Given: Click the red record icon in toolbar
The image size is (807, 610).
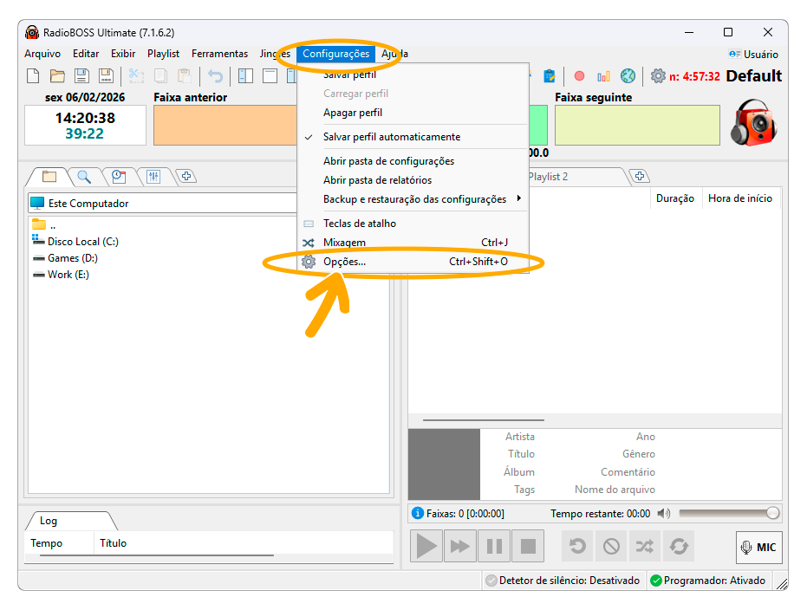Looking at the screenshot, I should click(x=579, y=76).
